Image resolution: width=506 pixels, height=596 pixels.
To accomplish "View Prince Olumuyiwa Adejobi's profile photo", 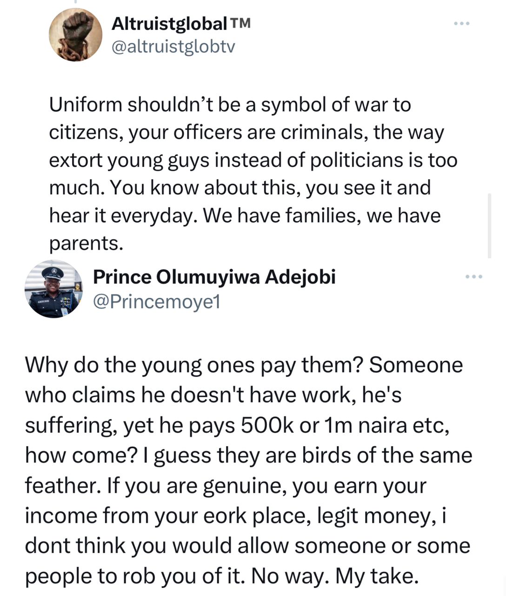I will (53, 289).
